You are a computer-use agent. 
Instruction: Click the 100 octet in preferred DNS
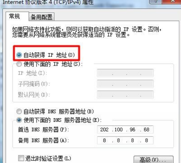point(119,130)
